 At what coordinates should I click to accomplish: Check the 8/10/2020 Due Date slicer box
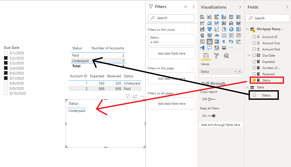(x=6, y=93)
